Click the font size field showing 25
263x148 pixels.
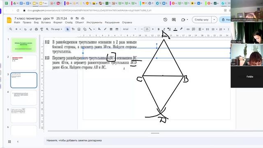pyautogui.click(x=147, y=29)
